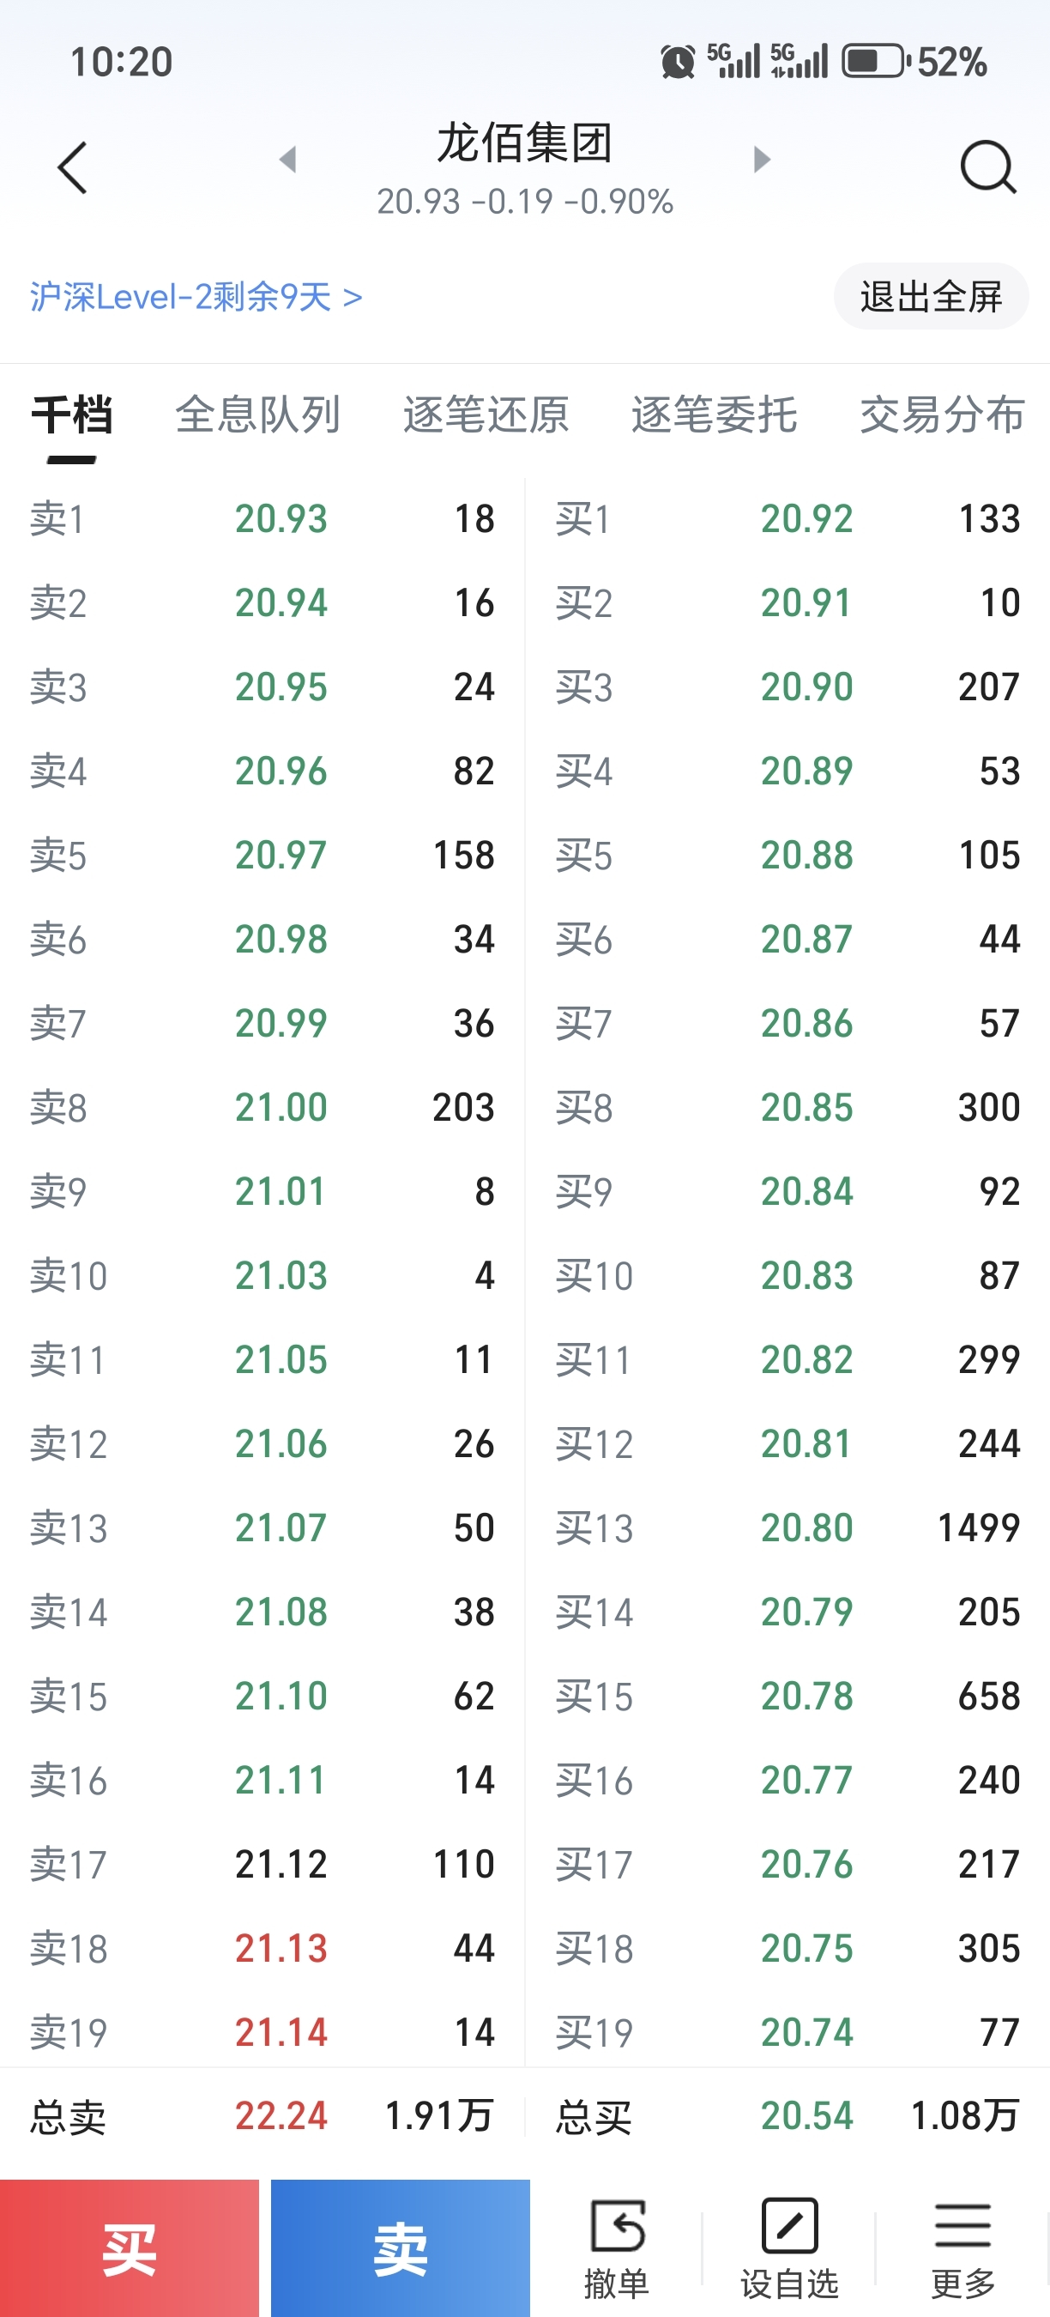Viewport: 1050px width, 2317px height.
Task: Tap the battery status indicator
Action: (873, 61)
